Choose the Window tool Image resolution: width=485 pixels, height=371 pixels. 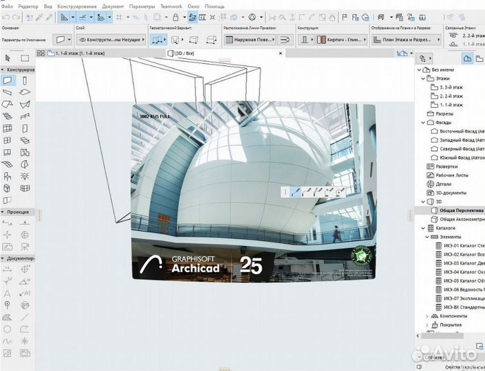(8, 141)
